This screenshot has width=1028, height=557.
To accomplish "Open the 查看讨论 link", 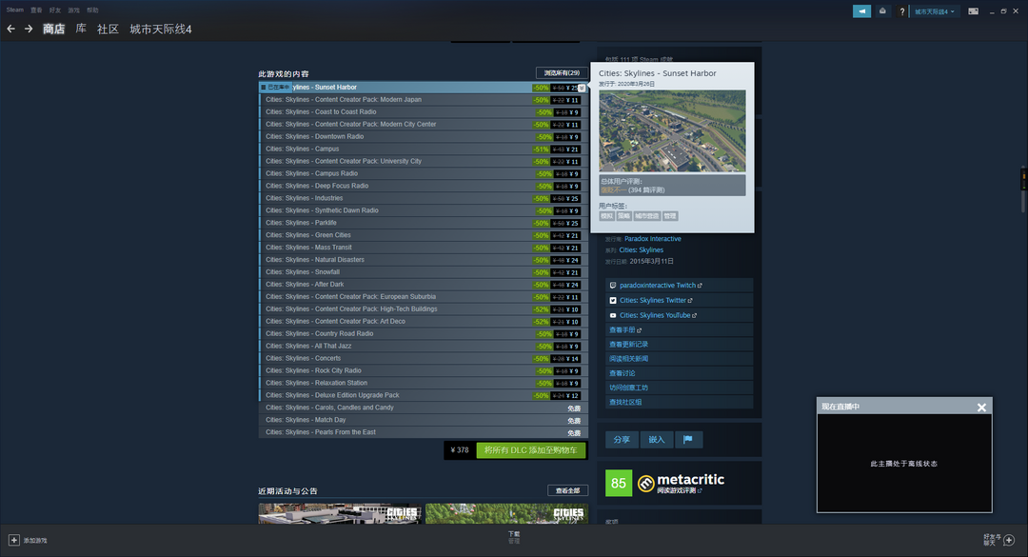I will [623, 373].
